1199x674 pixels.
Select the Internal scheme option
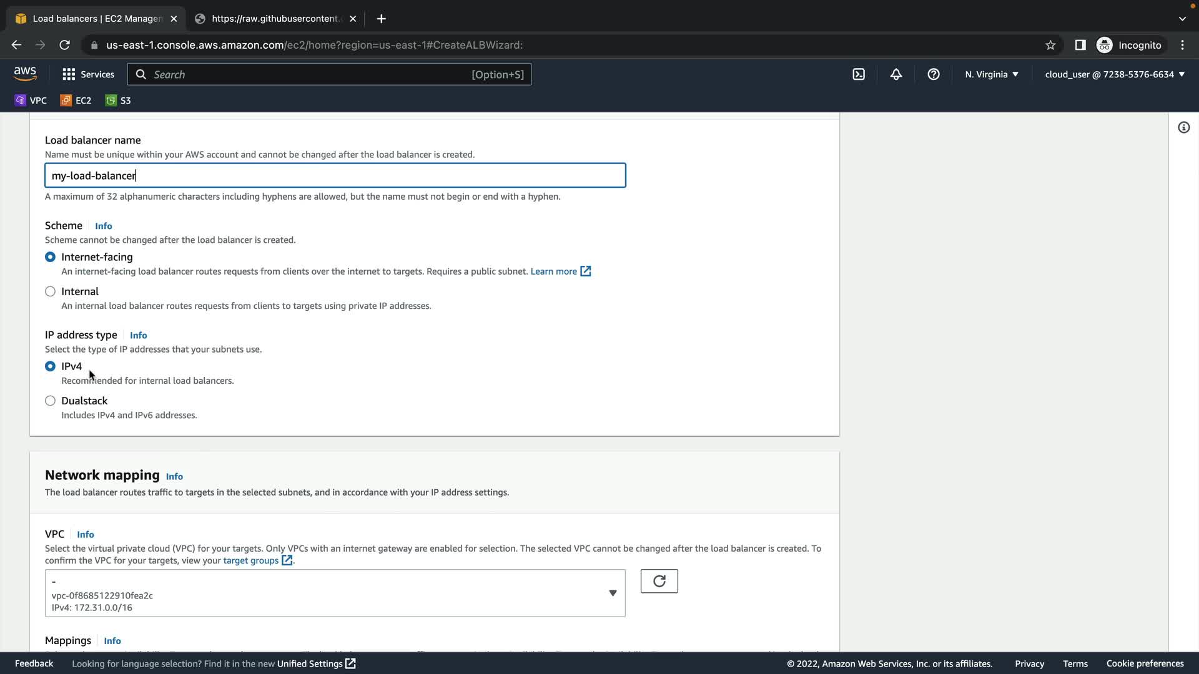click(51, 291)
